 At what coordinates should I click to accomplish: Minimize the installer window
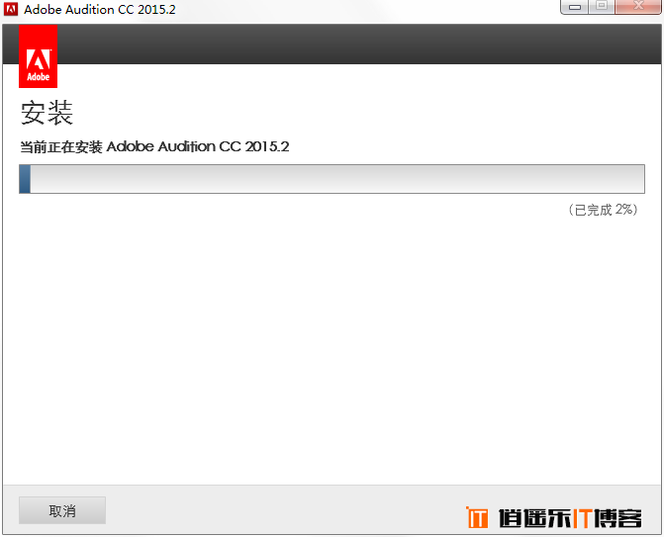pos(574,7)
